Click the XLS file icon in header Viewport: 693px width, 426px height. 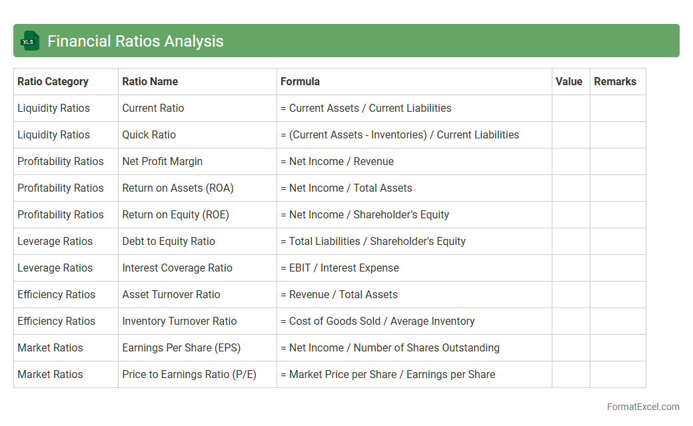29,41
